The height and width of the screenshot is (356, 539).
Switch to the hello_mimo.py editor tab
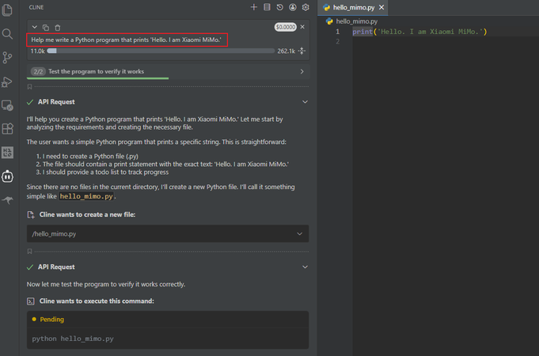click(353, 8)
